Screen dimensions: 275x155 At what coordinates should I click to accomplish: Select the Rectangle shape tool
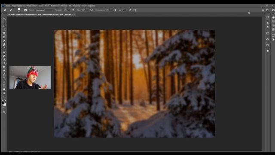[x=4, y=86]
